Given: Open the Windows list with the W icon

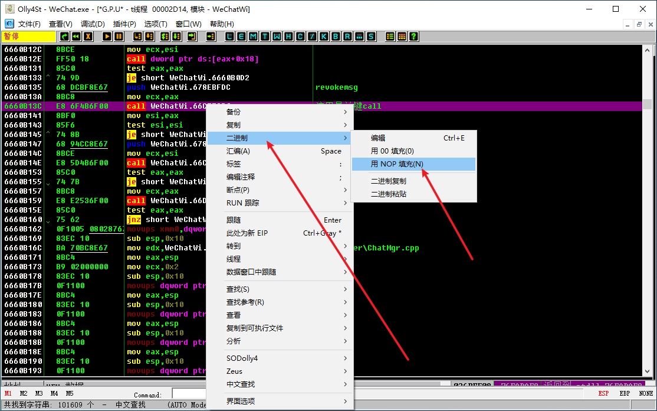Looking at the screenshot, I should [x=277, y=37].
